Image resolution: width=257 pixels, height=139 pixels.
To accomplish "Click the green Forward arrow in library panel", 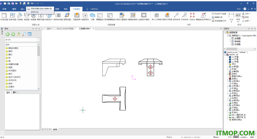I will coord(13,34).
